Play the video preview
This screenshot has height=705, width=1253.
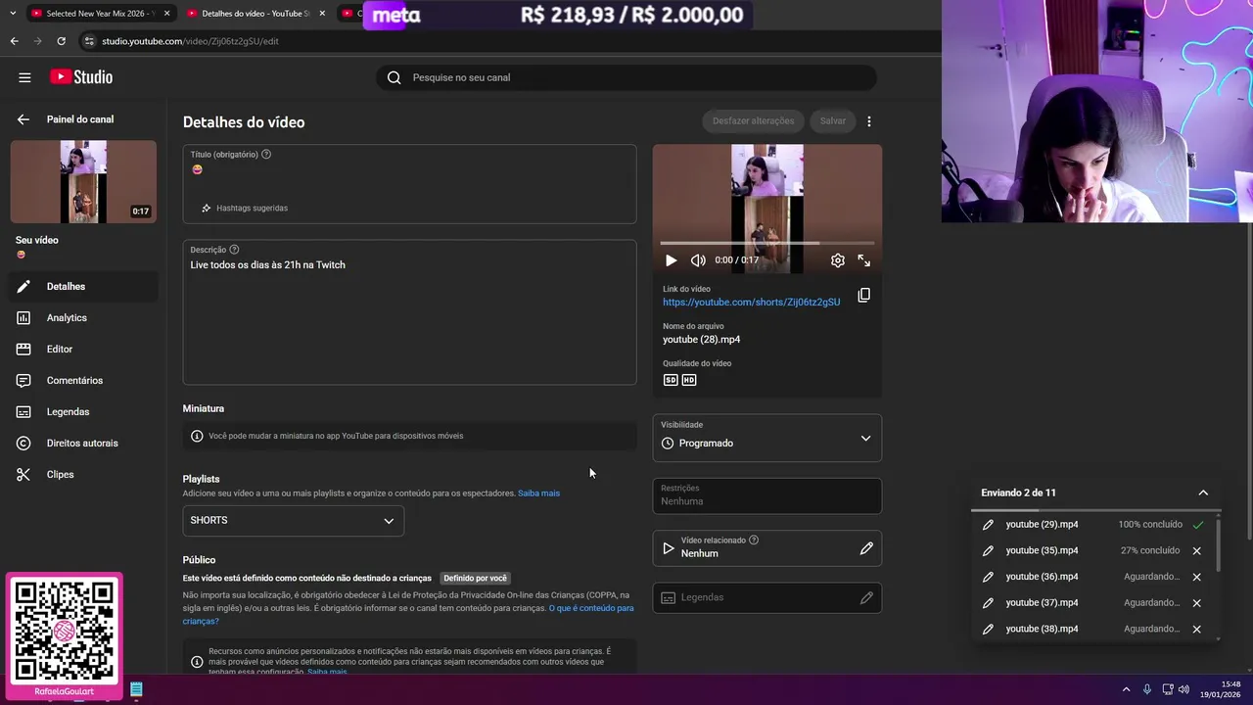671,260
